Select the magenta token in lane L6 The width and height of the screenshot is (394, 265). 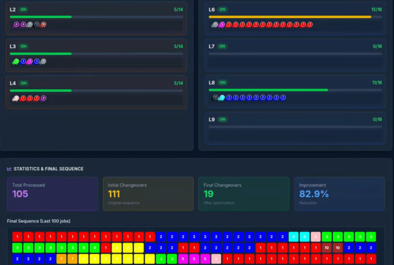222,25
